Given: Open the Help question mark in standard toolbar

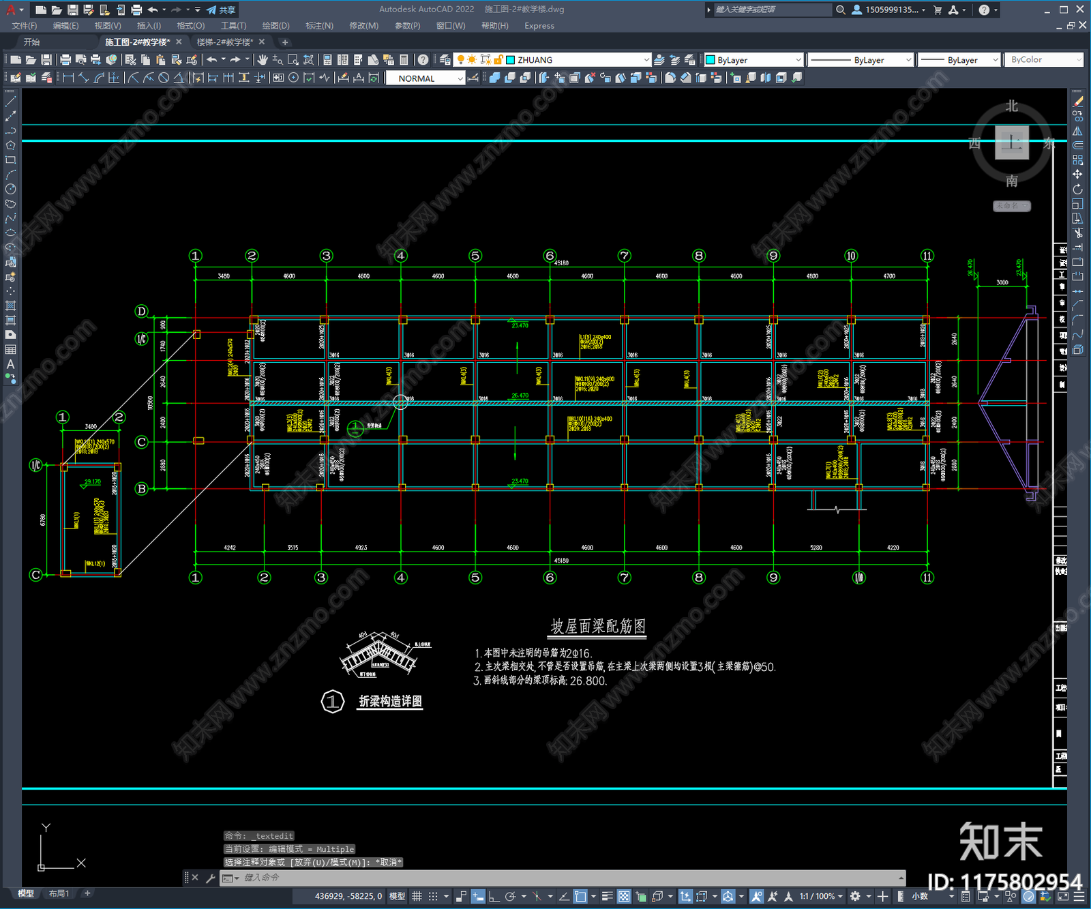Looking at the screenshot, I should [423, 60].
